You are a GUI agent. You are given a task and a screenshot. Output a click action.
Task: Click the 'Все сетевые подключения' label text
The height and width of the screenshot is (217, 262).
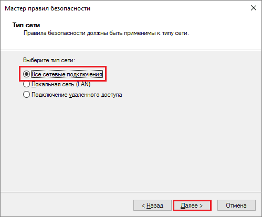(67, 74)
